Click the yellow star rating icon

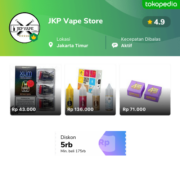150,22
